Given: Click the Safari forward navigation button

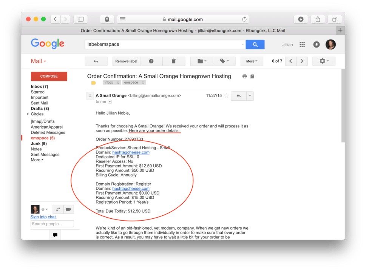Looking at the screenshot, I should [65, 19].
